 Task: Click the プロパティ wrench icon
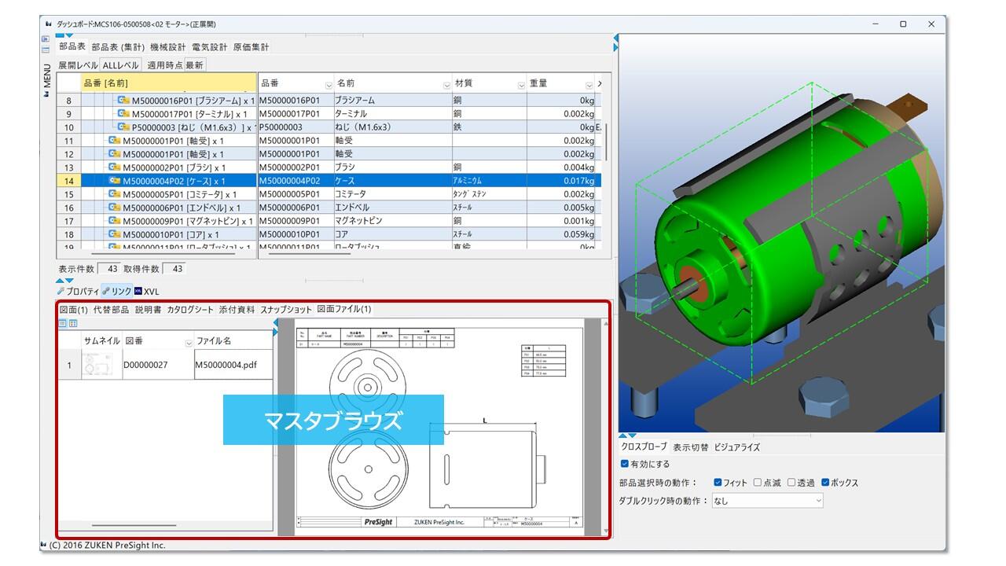point(61,292)
